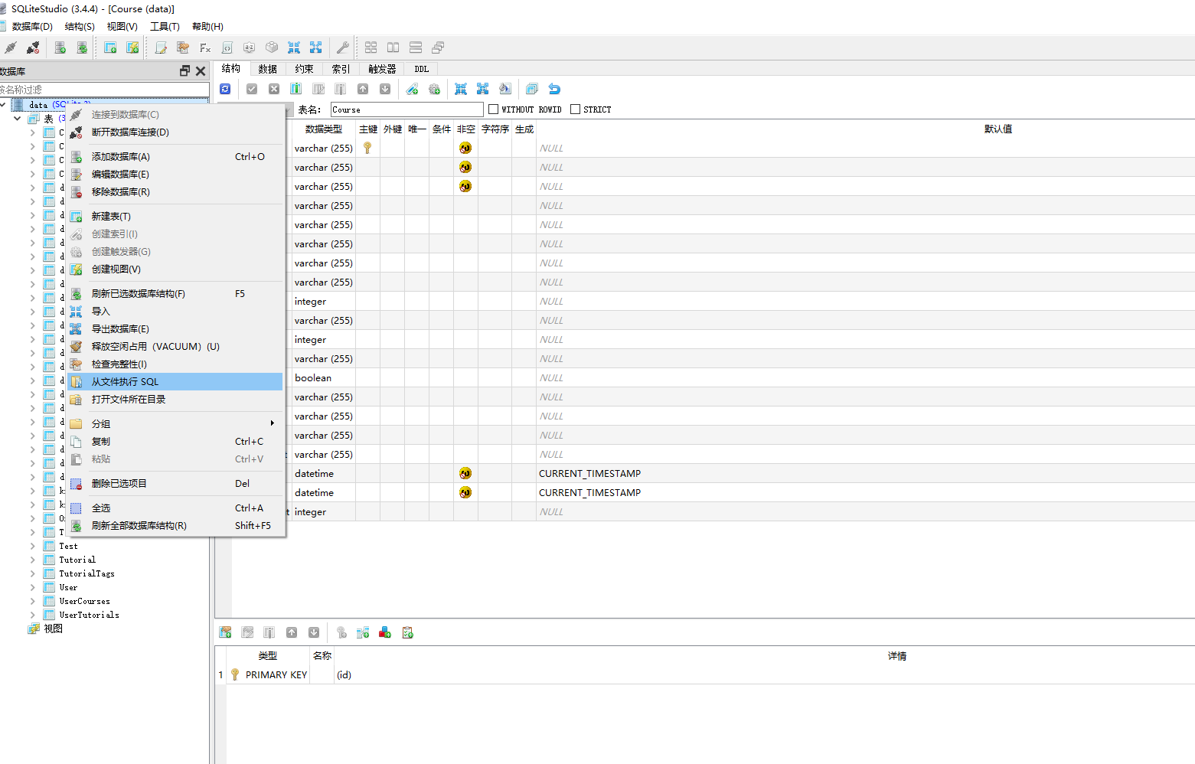Screen dimensions: 1195x764
Task: Open the 帮助(H) menu in the menu bar
Action: (x=207, y=26)
